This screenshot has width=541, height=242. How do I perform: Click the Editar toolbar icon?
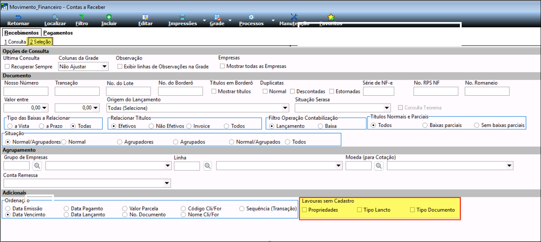click(145, 17)
